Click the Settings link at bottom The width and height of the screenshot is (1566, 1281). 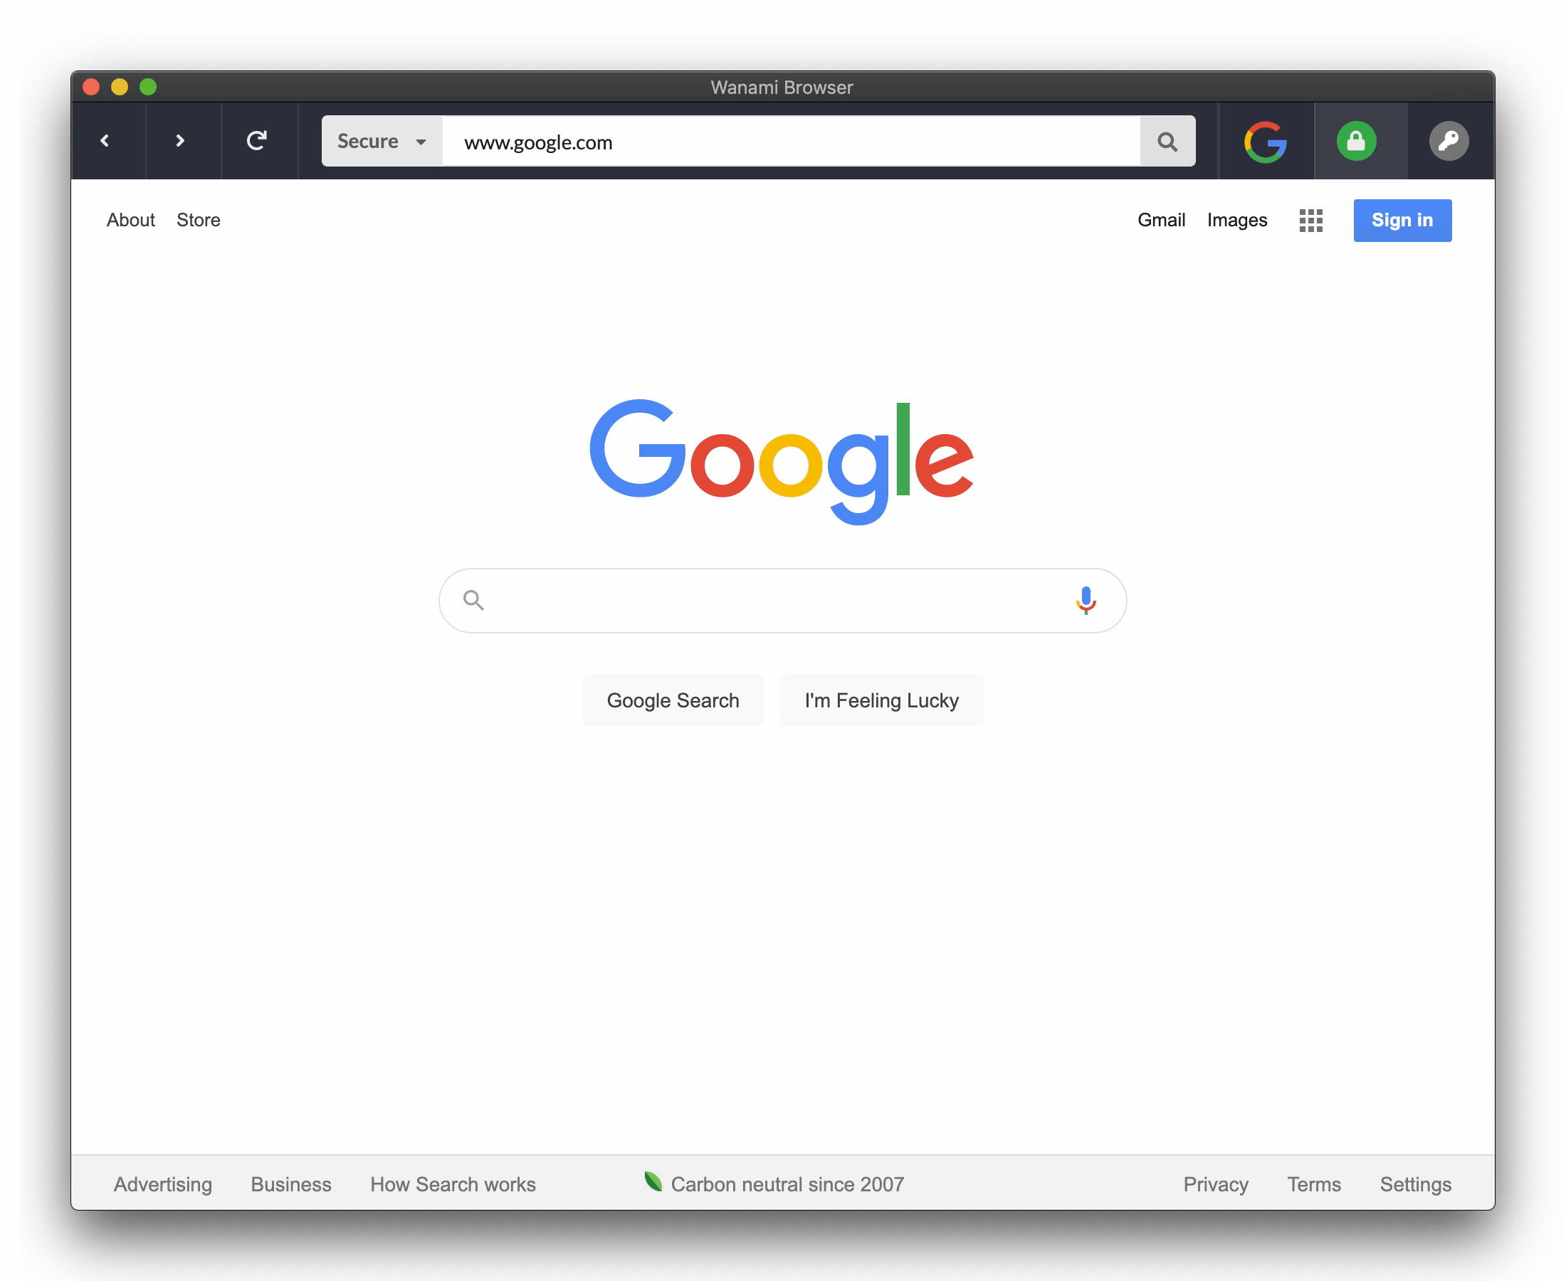pos(1415,1184)
